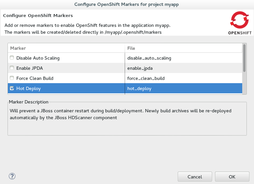Uncheck the Hot Deploy marker checkbox
This screenshot has height=184, width=254.
[12, 88]
